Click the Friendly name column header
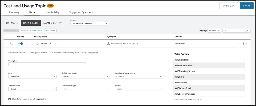The width and height of the screenshot is (256, 106). coord(40,37)
